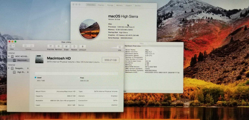Click the Mount Point '/Volumes/Macintosh HD' cell
Viewport: 249px width, 120px height.
click(66, 91)
